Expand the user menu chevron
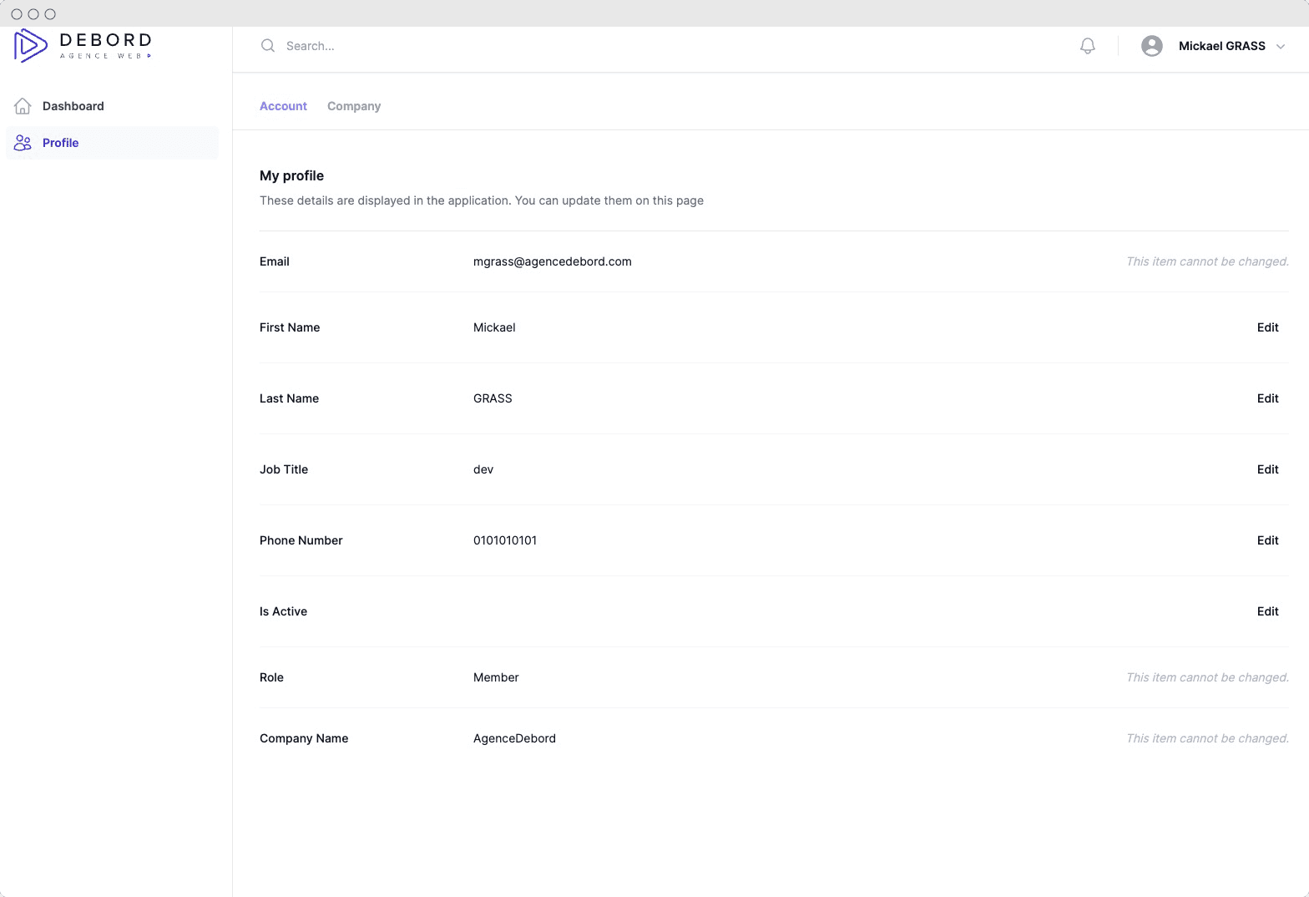This screenshot has width=1309, height=897. click(1281, 47)
